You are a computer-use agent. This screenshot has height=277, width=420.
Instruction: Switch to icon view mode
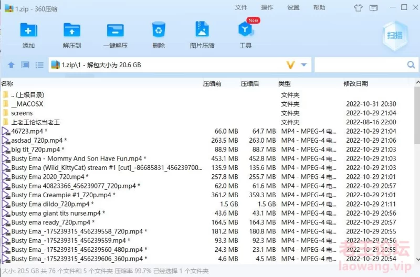25,65
